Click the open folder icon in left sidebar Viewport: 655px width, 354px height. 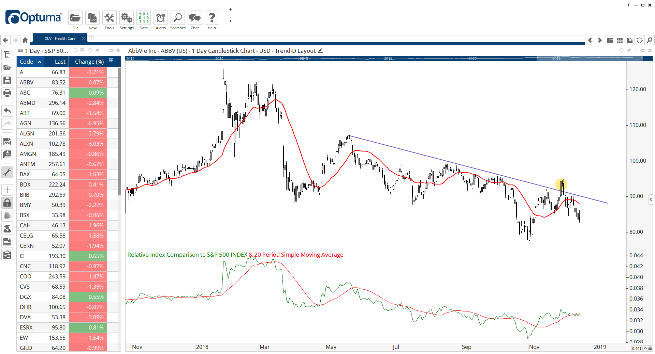coord(7,67)
